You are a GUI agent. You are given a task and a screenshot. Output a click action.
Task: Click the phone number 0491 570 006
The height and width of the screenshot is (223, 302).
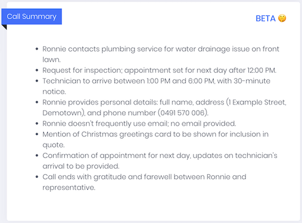click(x=182, y=113)
